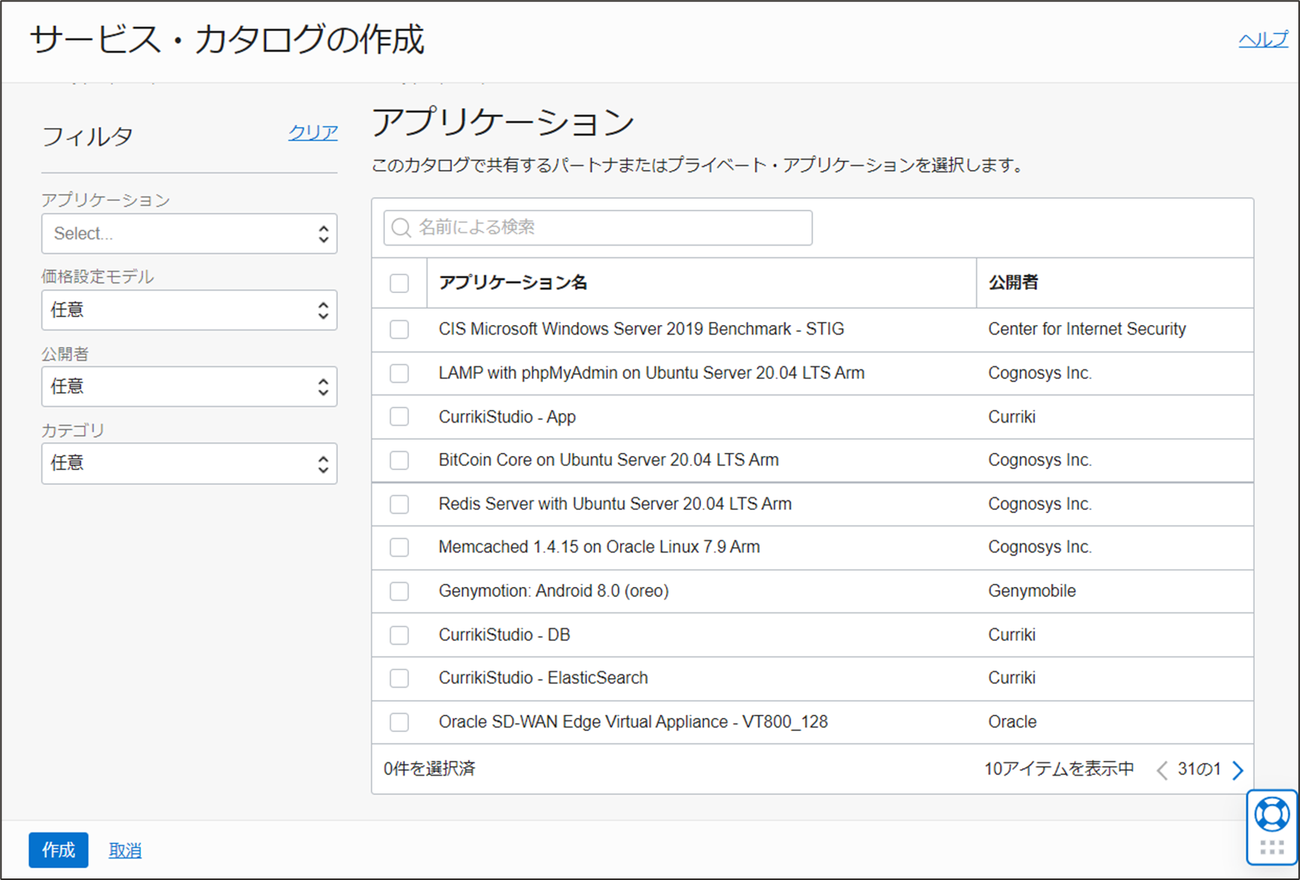The height and width of the screenshot is (880, 1300).
Task: Focus the 名前による検索 search field
Action: click(598, 228)
